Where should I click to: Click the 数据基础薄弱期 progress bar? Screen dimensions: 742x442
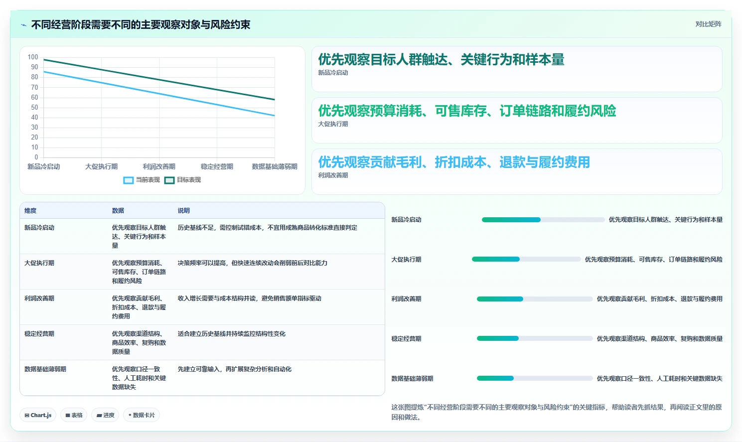(535, 378)
